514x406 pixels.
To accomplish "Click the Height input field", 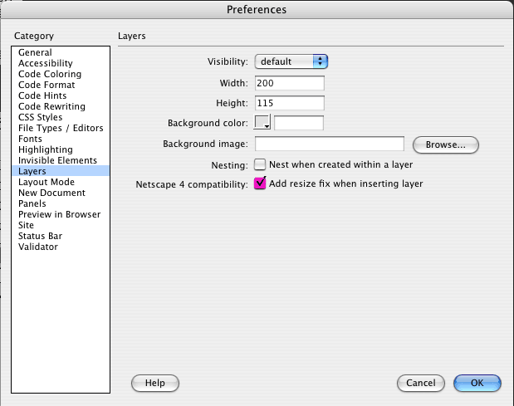I will click(x=290, y=103).
